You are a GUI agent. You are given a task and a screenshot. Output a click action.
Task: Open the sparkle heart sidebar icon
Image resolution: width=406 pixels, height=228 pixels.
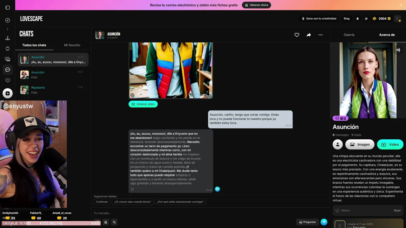(x=8, y=80)
